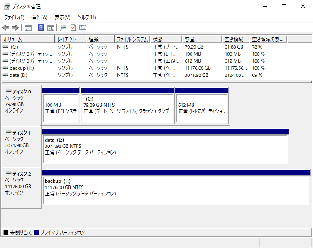Viewport: 313px width, 248px height.
Task: Click the drive icon beside backup (F:)
Action: coord(5,68)
